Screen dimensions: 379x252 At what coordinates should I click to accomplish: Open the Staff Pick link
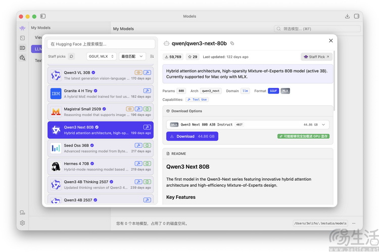(316, 57)
